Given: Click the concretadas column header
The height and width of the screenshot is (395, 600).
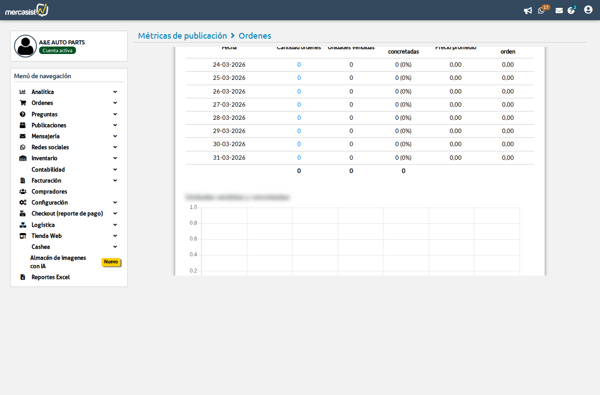Looking at the screenshot, I should pos(404,51).
